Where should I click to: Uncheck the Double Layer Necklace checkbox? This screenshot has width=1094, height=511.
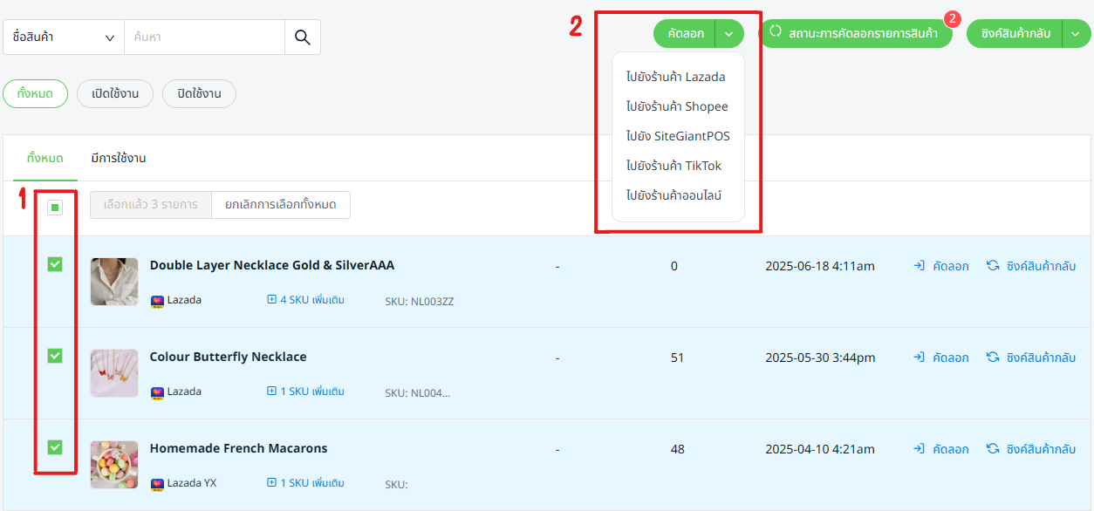coord(55,264)
